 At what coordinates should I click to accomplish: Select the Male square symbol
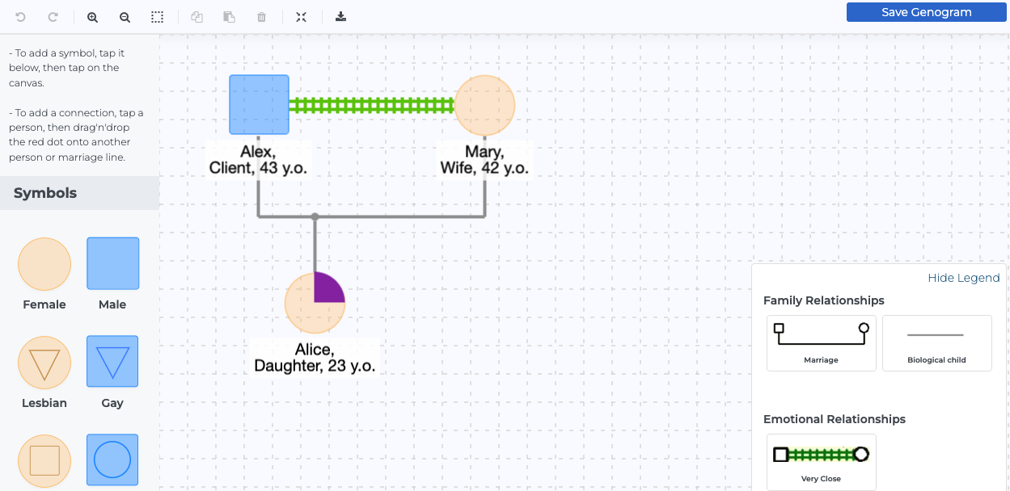click(113, 263)
